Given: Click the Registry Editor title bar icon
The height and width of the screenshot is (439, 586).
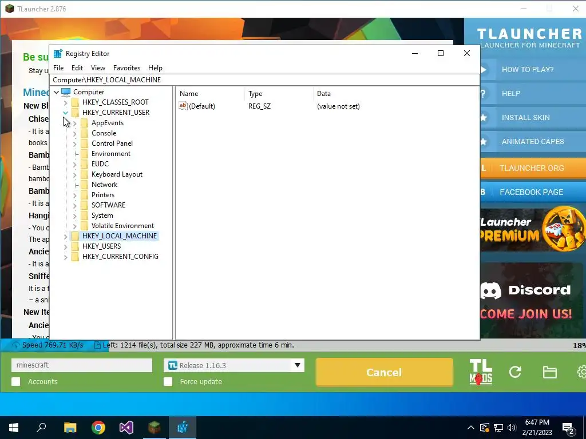Looking at the screenshot, I should point(58,53).
